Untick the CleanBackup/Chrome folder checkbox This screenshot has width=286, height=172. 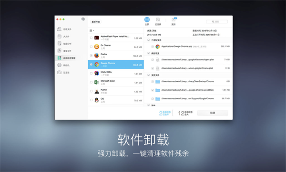(153, 81)
